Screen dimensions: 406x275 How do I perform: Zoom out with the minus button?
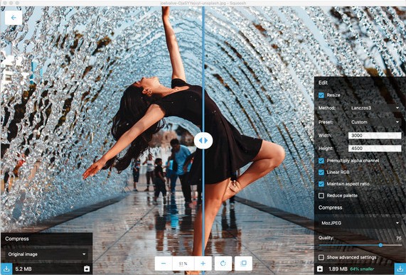click(x=164, y=264)
